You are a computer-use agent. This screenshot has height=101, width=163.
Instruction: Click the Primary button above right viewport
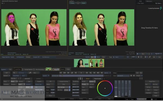pyautogui.click(x=72, y=3)
